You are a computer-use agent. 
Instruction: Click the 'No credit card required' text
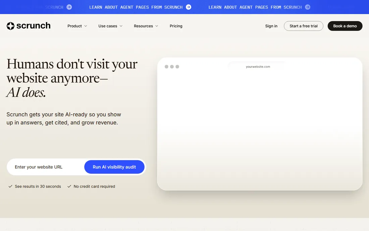pyautogui.click(x=94, y=186)
